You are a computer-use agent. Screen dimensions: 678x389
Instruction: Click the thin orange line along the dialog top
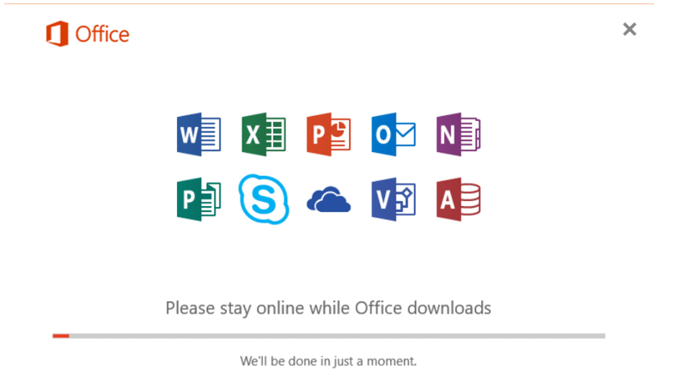(x=328, y=4)
